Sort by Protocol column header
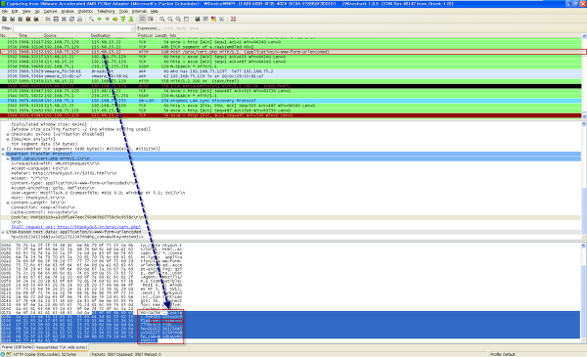587x357 pixels. [145, 35]
